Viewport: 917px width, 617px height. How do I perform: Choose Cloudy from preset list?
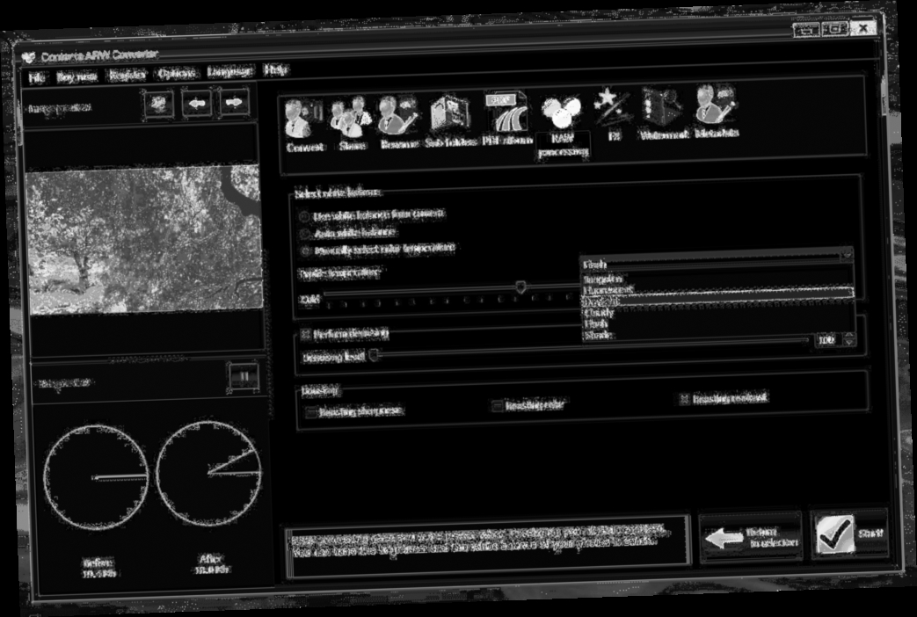point(718,312)
